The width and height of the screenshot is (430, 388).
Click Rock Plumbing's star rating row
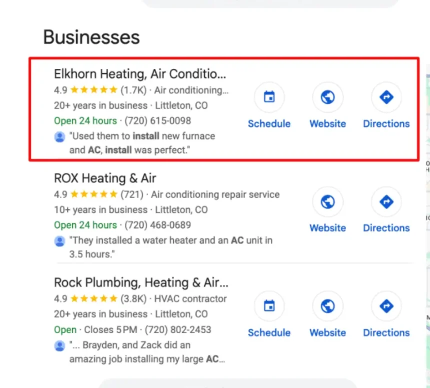click(93, 299)
